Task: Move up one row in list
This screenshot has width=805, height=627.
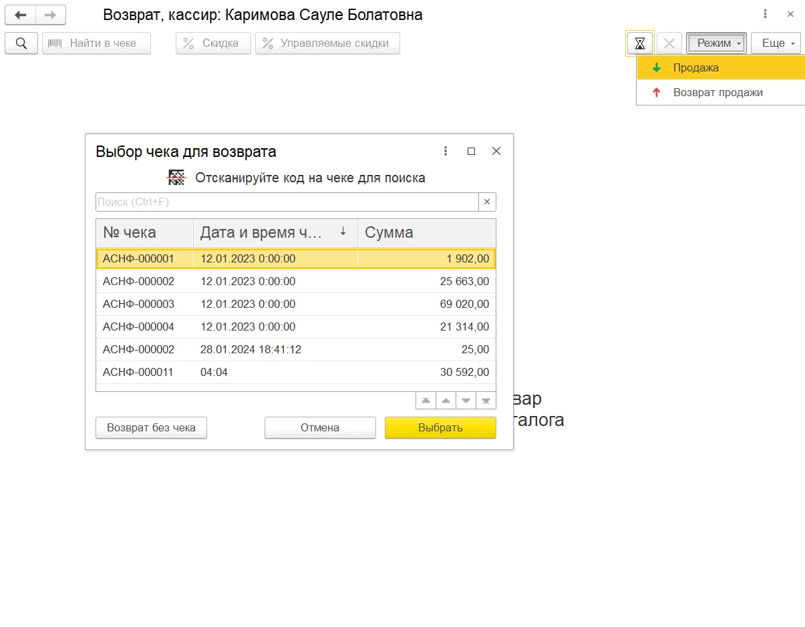Action: [446, 401]
